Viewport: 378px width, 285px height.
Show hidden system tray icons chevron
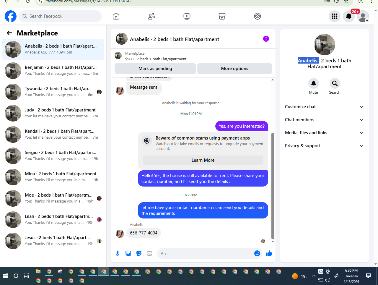click(x=314, y=276)
